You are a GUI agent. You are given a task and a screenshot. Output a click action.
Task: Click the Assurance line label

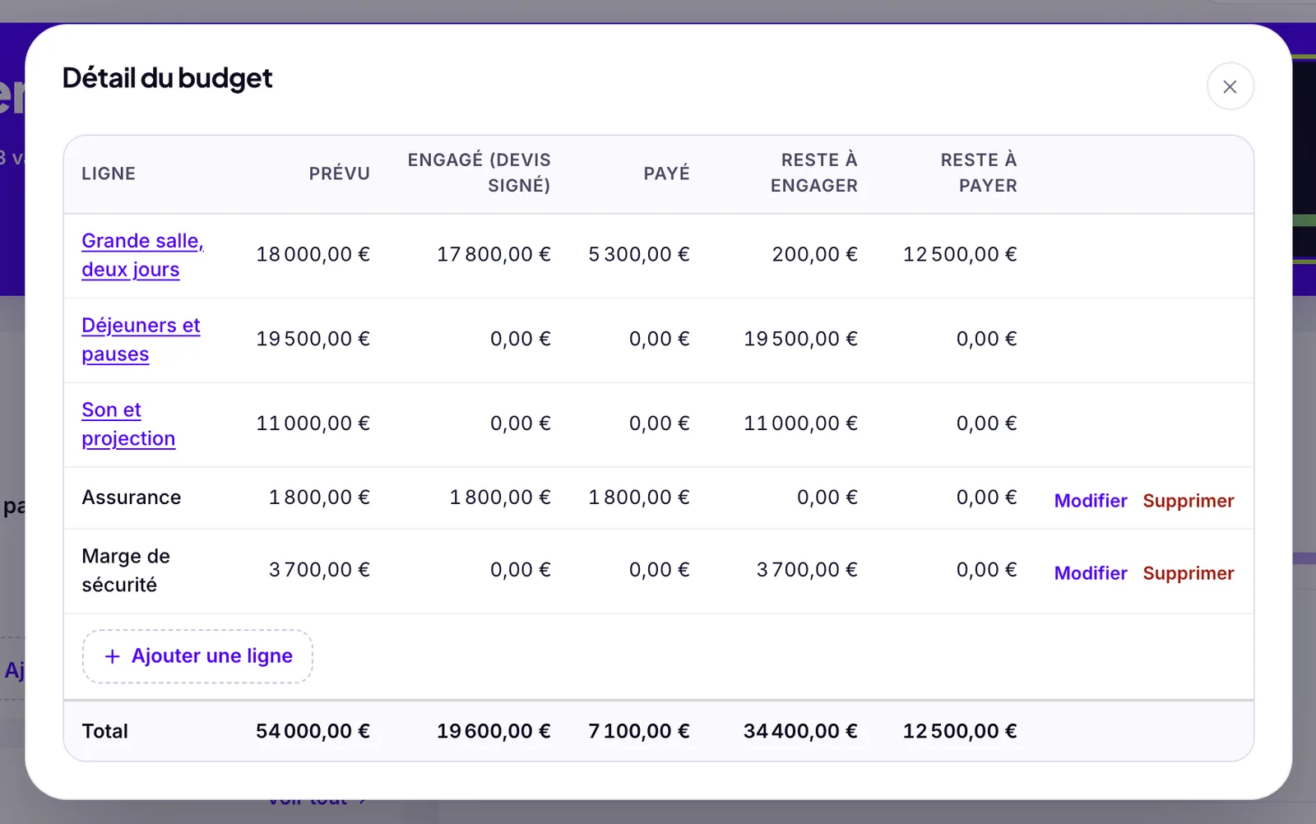tap(132, 498)
